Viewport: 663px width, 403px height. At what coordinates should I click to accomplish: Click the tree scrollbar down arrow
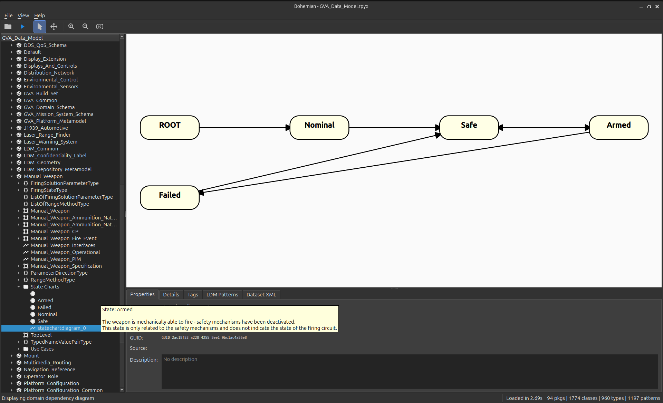[x=122, y=390]
